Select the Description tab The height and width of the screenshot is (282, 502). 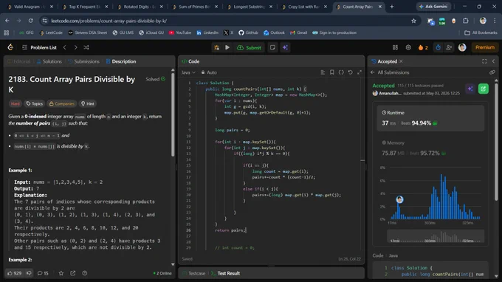click(121, 61)
